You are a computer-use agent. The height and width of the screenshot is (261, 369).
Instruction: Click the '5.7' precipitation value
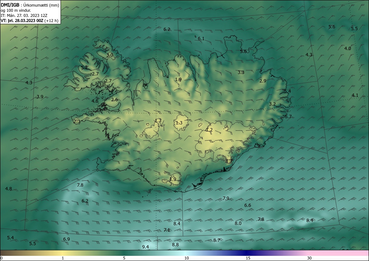[x=288, y=116]
